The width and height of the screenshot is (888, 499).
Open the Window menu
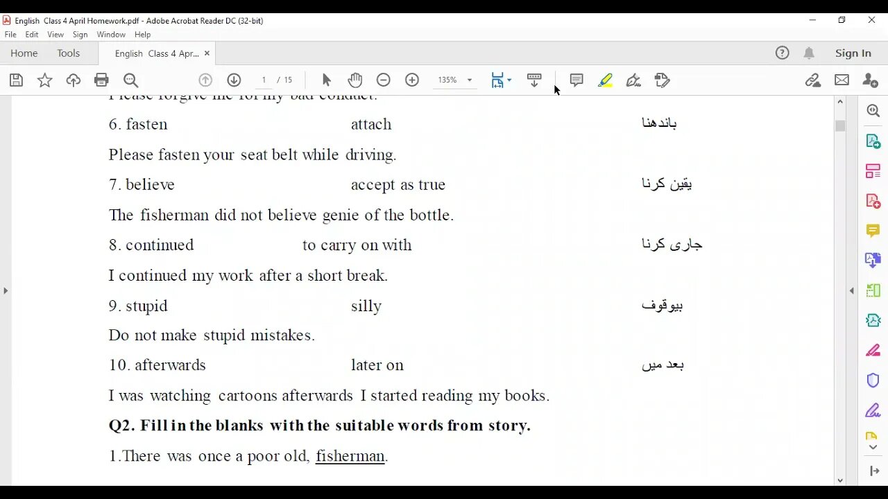[x=111, y=35]
